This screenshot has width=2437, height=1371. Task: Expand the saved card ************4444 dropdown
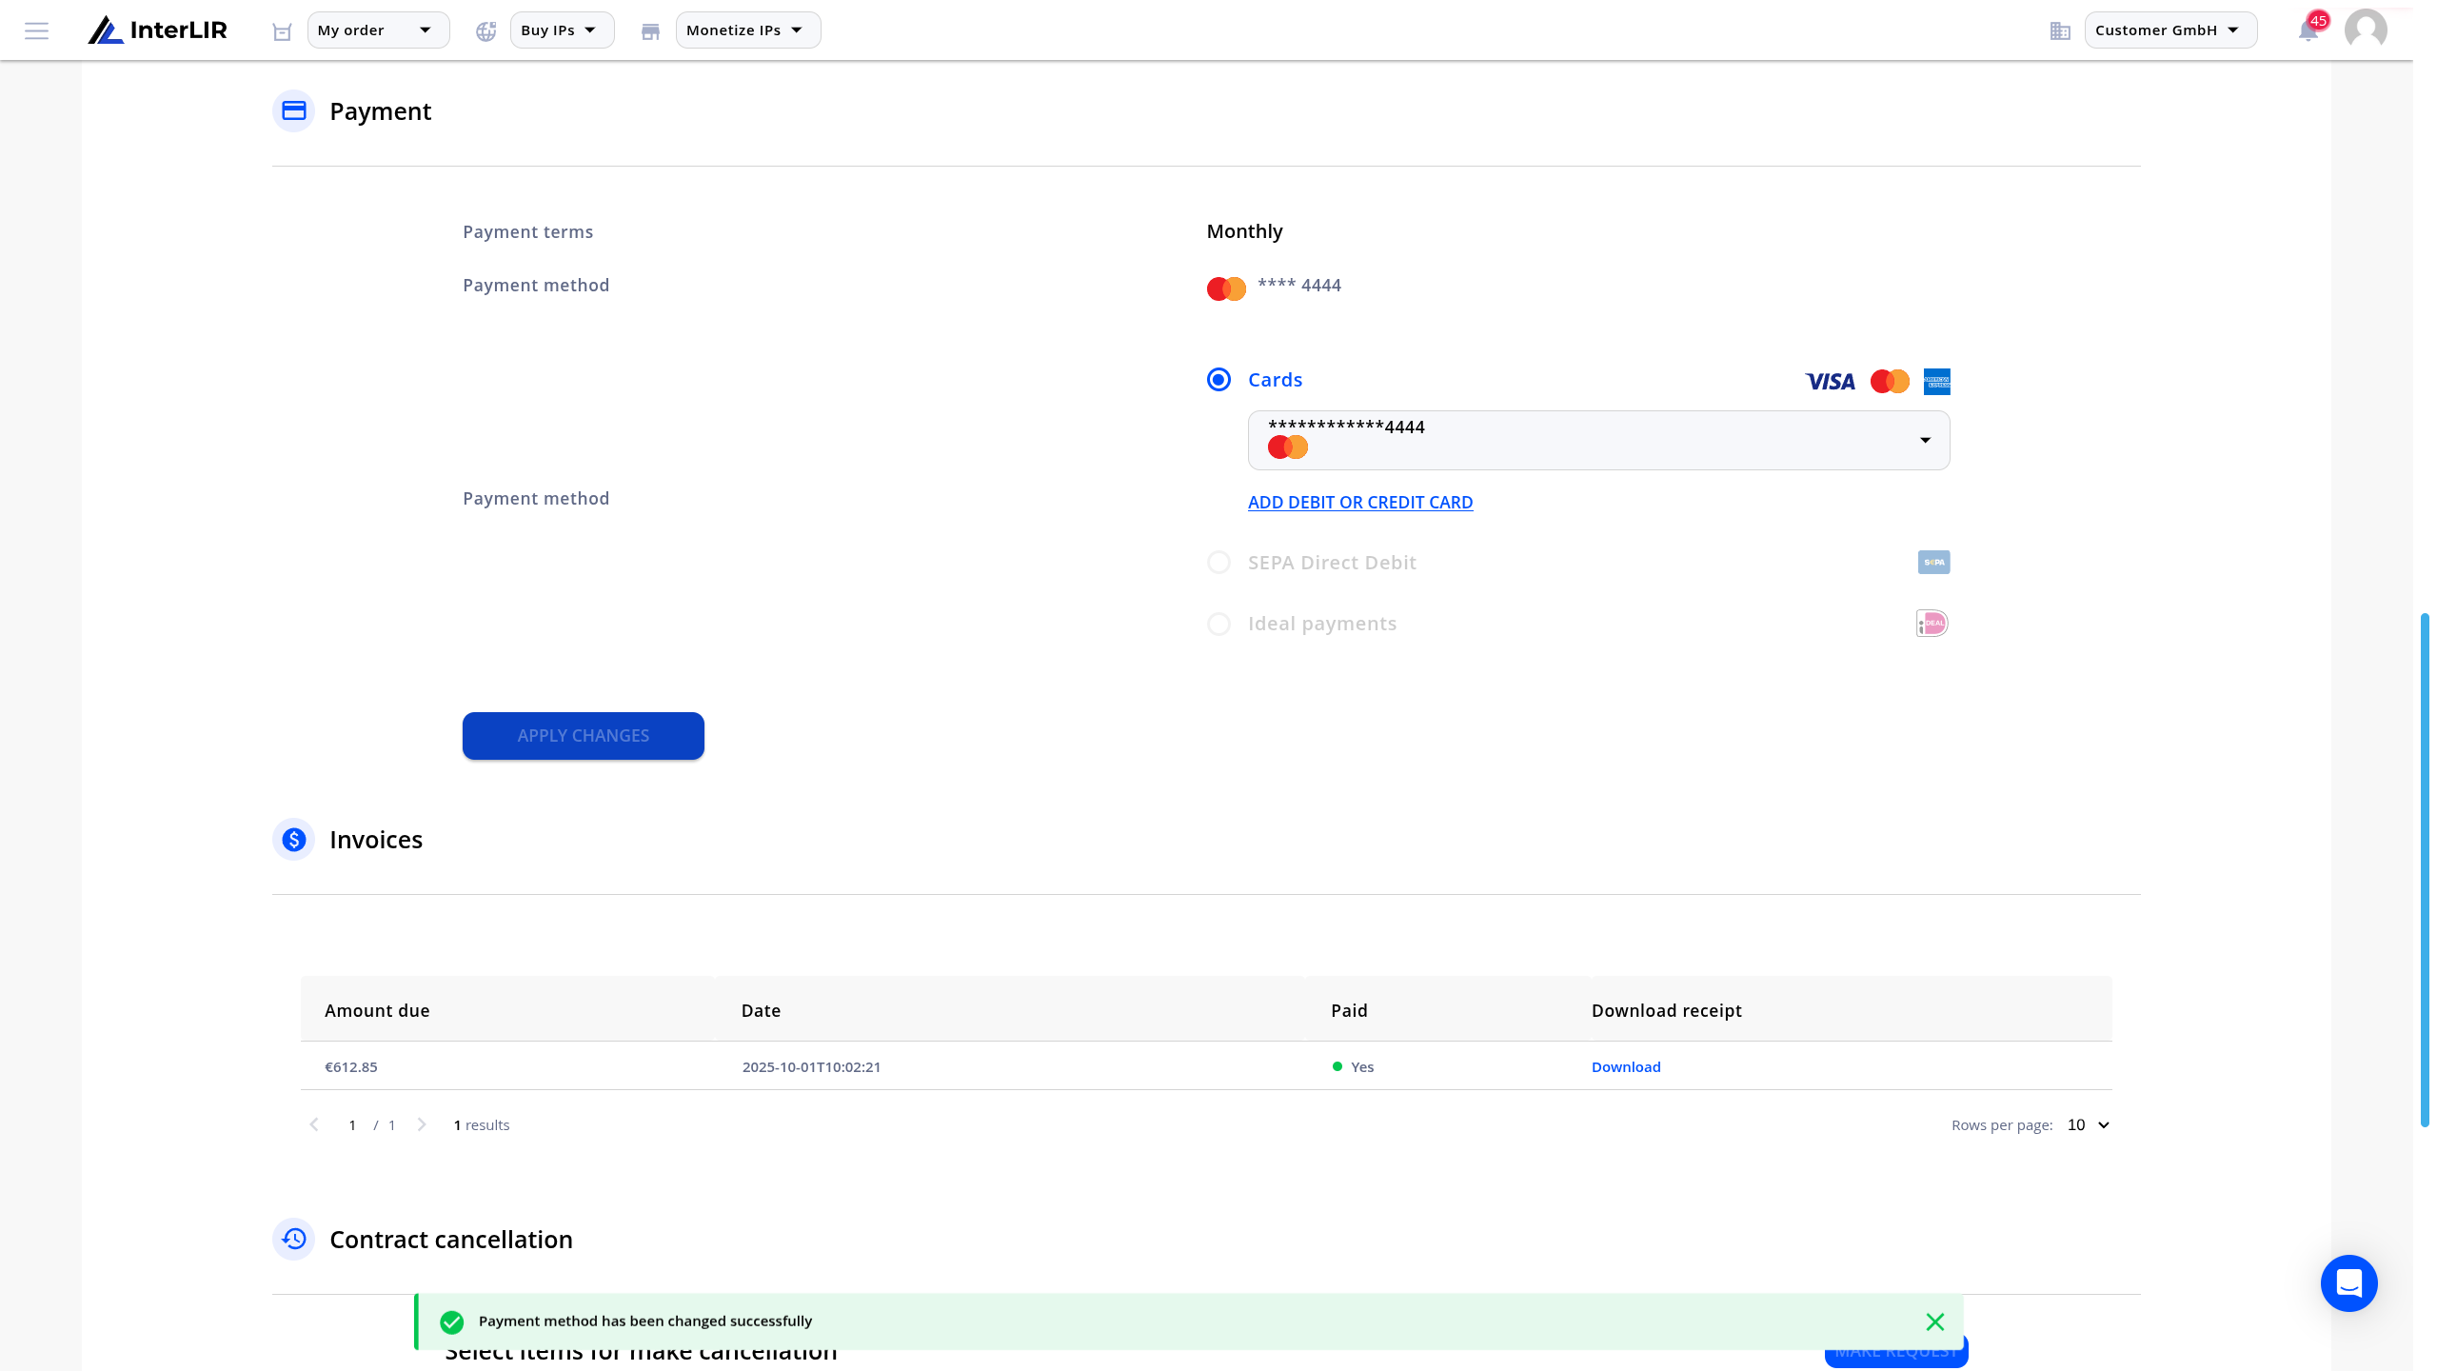pyautogui.click(x=1598, y=440)
